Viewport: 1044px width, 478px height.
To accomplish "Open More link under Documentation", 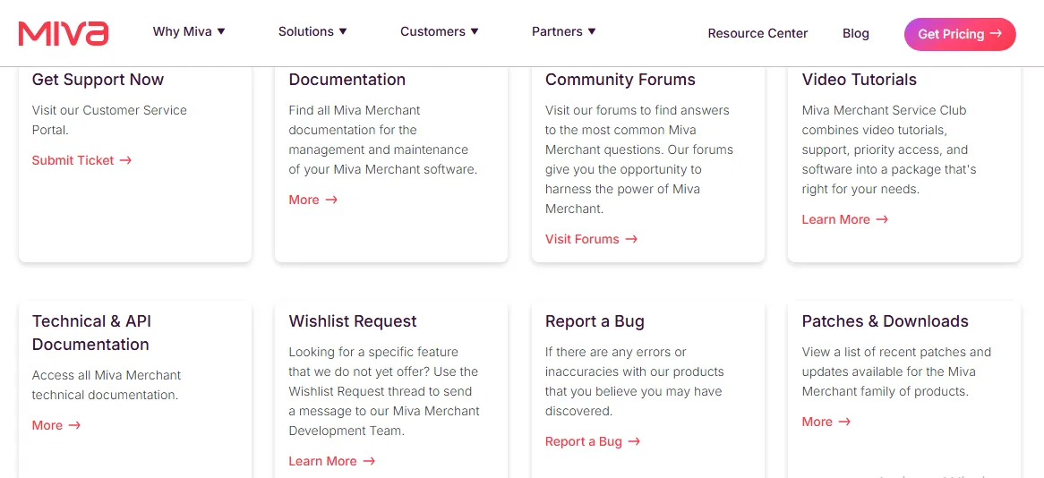I will tap(313, 200).
